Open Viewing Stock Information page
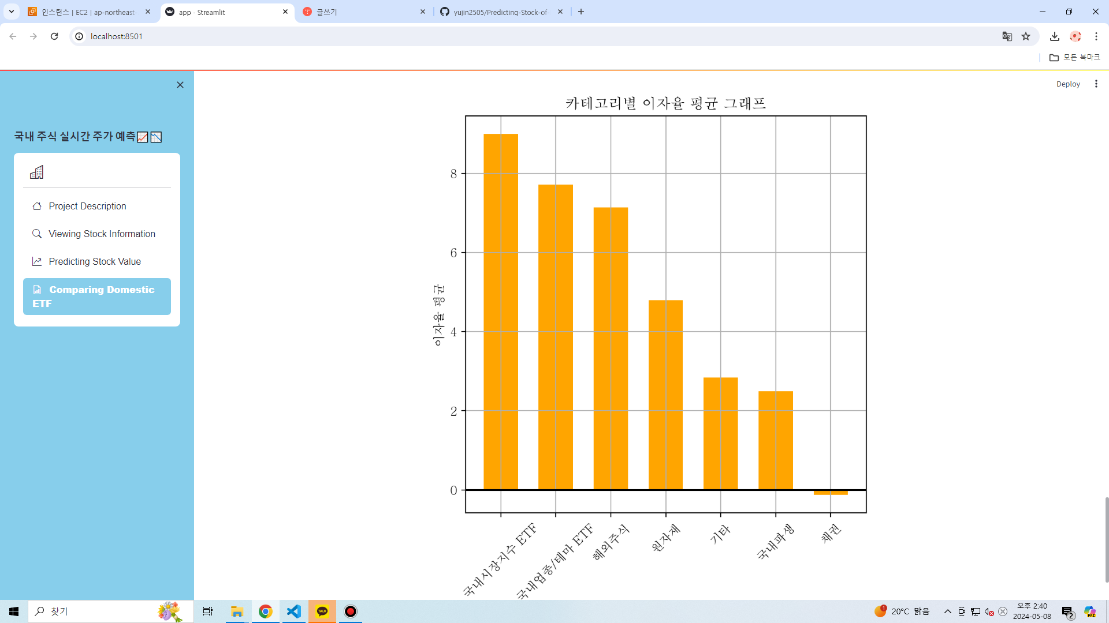This screenshot has width=1109, height=623. (x=102, y=234)
